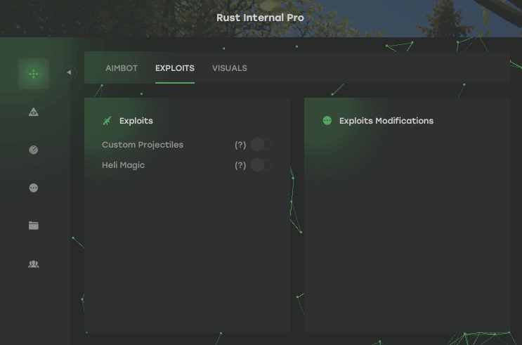Click the green dots icon beside Exploits Modifications
This screenshot has width=522, height=345.
[x=327, y=121]
